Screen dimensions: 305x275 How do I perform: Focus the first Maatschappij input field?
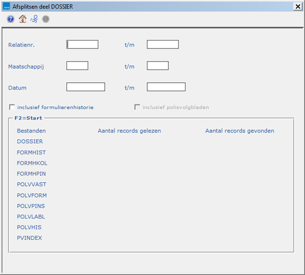pos(77,66)
